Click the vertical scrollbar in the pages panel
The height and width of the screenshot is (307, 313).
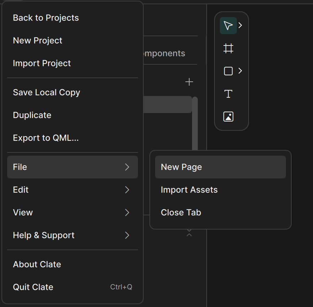click(195, 123)
